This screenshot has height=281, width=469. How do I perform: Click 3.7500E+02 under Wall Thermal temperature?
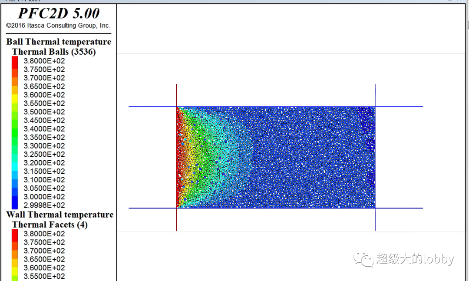pyautogui.click(x=44, y=242)
